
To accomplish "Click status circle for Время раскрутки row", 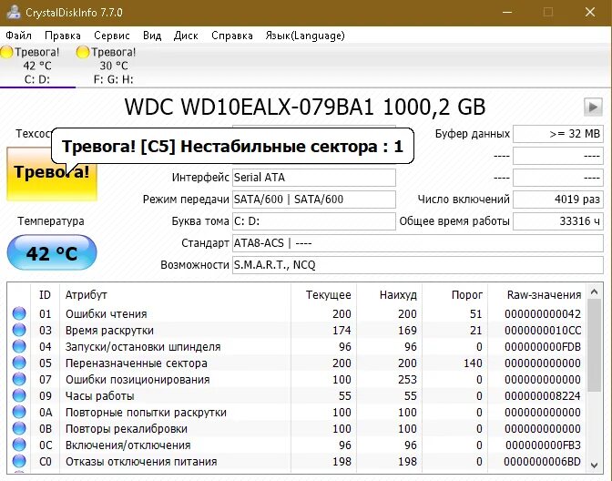I will pyautogui.click(x=19, y=330).
